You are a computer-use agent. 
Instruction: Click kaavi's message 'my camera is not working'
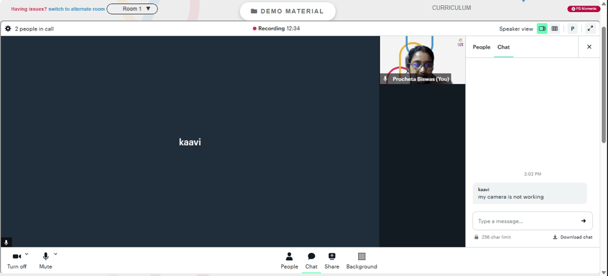point(511,197)
